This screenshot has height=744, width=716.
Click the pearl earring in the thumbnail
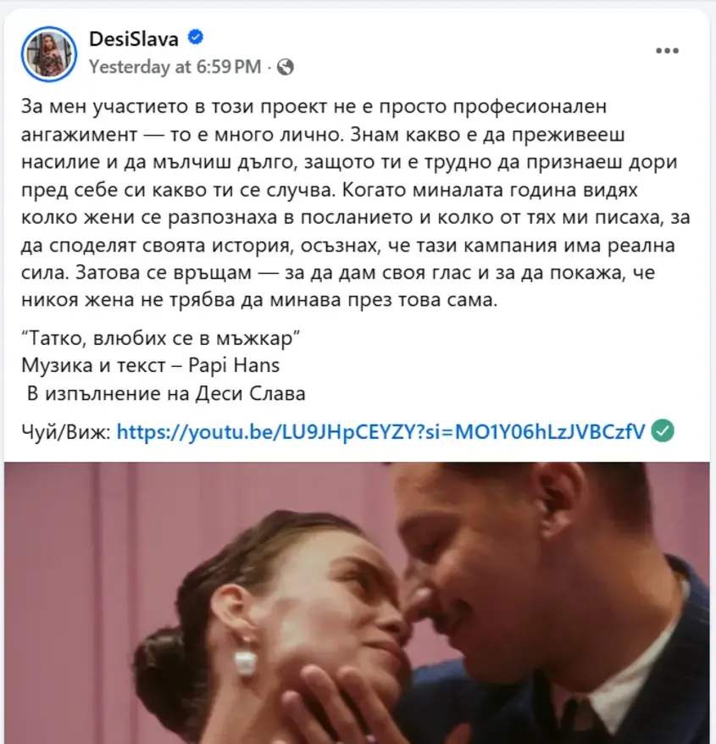(246, 663)
